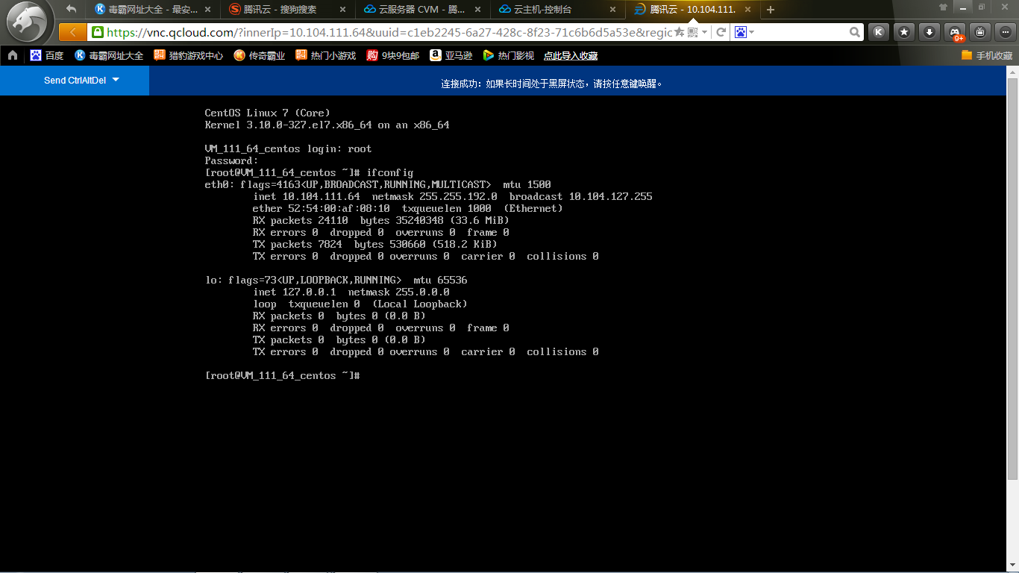Go back with the orange back button
The image size is (1019, 573).
[x=72, y=32]
